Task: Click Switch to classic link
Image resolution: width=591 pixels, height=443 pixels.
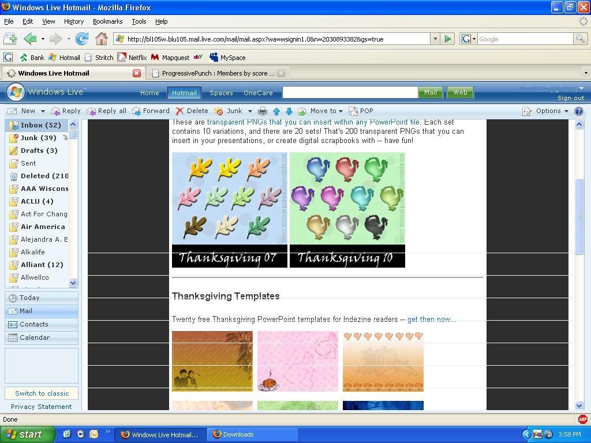Action: tap(42, 393)
